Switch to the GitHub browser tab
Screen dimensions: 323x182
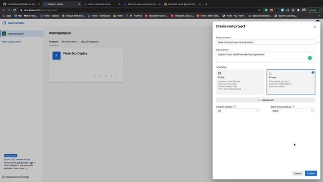[x=21, y=4]
